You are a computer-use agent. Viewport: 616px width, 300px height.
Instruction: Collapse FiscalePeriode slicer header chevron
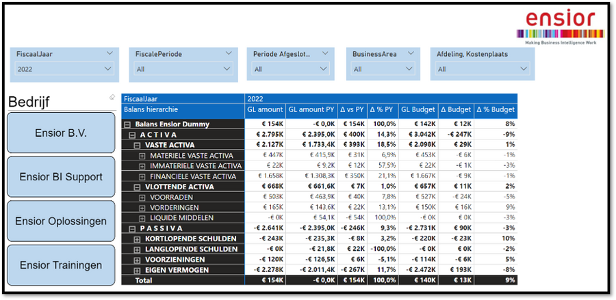coord(229,54)
